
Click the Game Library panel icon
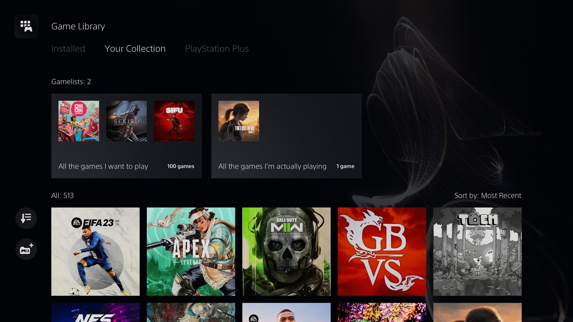coord(26,25)
